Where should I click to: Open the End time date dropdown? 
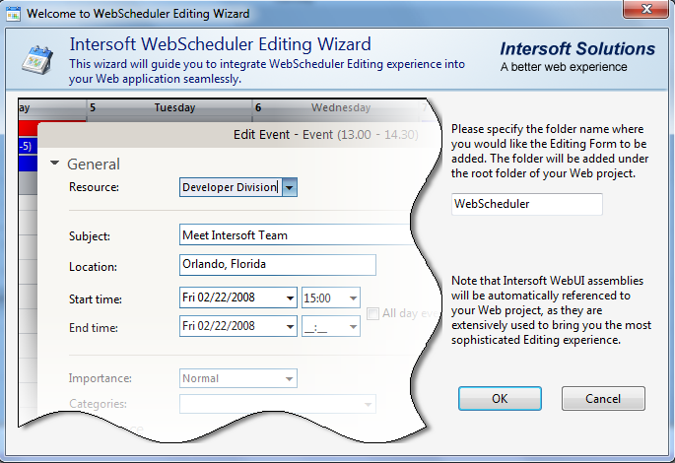click(x=288, y=326)
